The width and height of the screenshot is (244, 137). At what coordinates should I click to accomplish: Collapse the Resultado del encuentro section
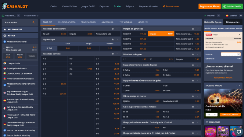(117, 29)
